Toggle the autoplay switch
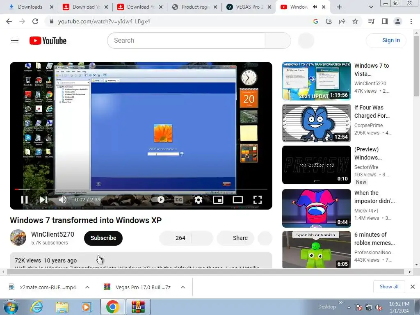The width and height of the screenshot is (420, 315). pos(158,200)
